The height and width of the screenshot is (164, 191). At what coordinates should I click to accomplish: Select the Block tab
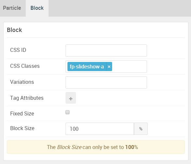tap(37, 8)
